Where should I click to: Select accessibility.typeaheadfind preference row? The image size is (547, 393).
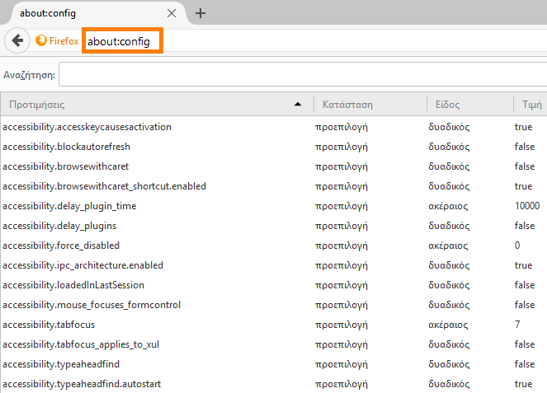pos(274,364)
